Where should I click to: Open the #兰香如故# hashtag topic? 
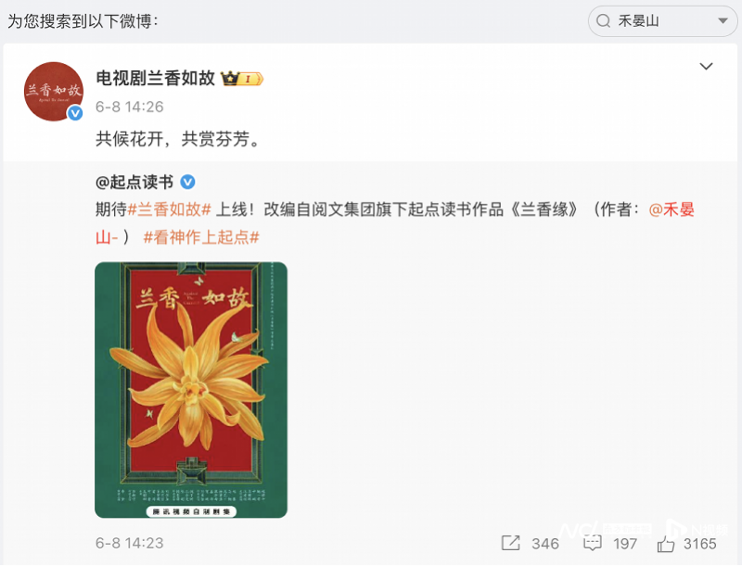tap(170, 209)
